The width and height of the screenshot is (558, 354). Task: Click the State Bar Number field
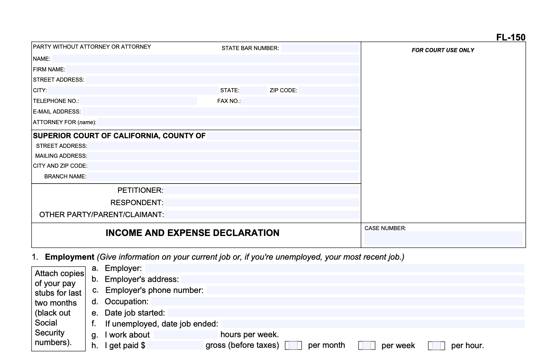point(319,48)
